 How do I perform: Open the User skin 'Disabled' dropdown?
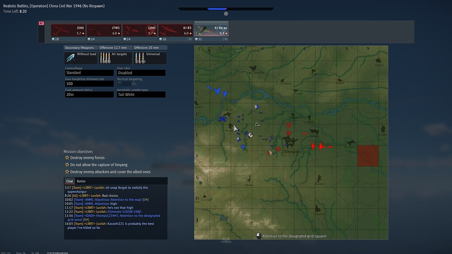141,73
